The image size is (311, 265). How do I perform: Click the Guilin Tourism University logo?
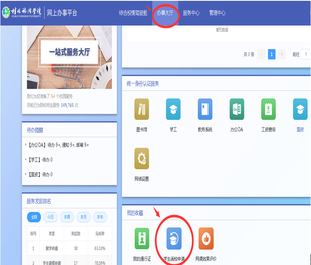[22, 12]
